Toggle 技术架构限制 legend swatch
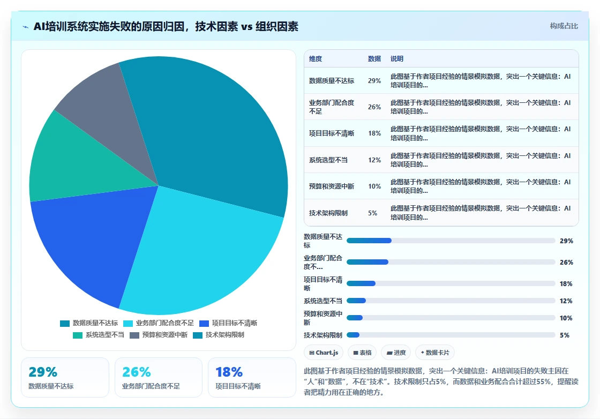Viewport: 600px width, 419px height. pyautogui.click(x=198, y=335)
